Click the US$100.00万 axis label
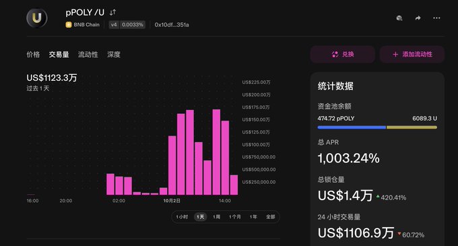Screen dimensions: 458x246 [256, 145]
